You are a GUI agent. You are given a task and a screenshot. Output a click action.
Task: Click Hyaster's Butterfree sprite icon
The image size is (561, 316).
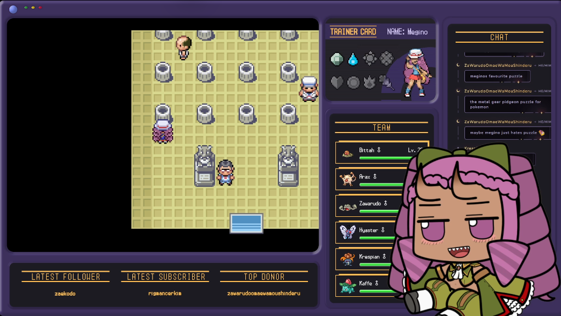(x=347, y=232)
